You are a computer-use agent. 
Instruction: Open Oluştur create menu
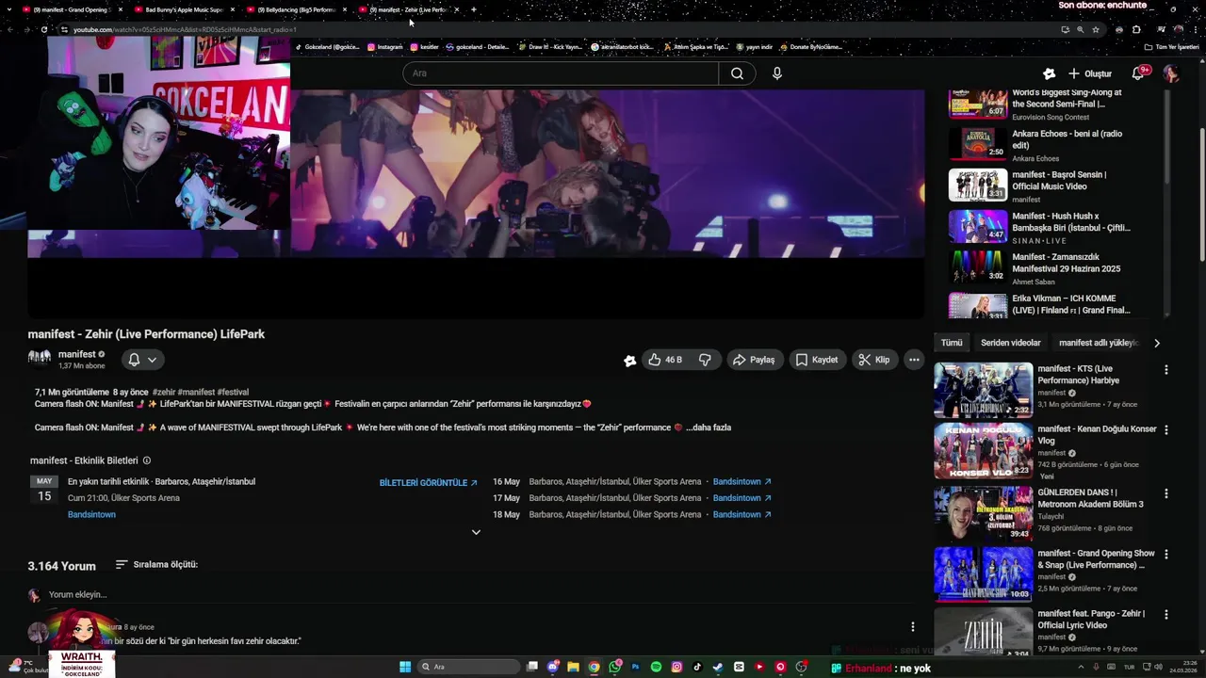1090,73
